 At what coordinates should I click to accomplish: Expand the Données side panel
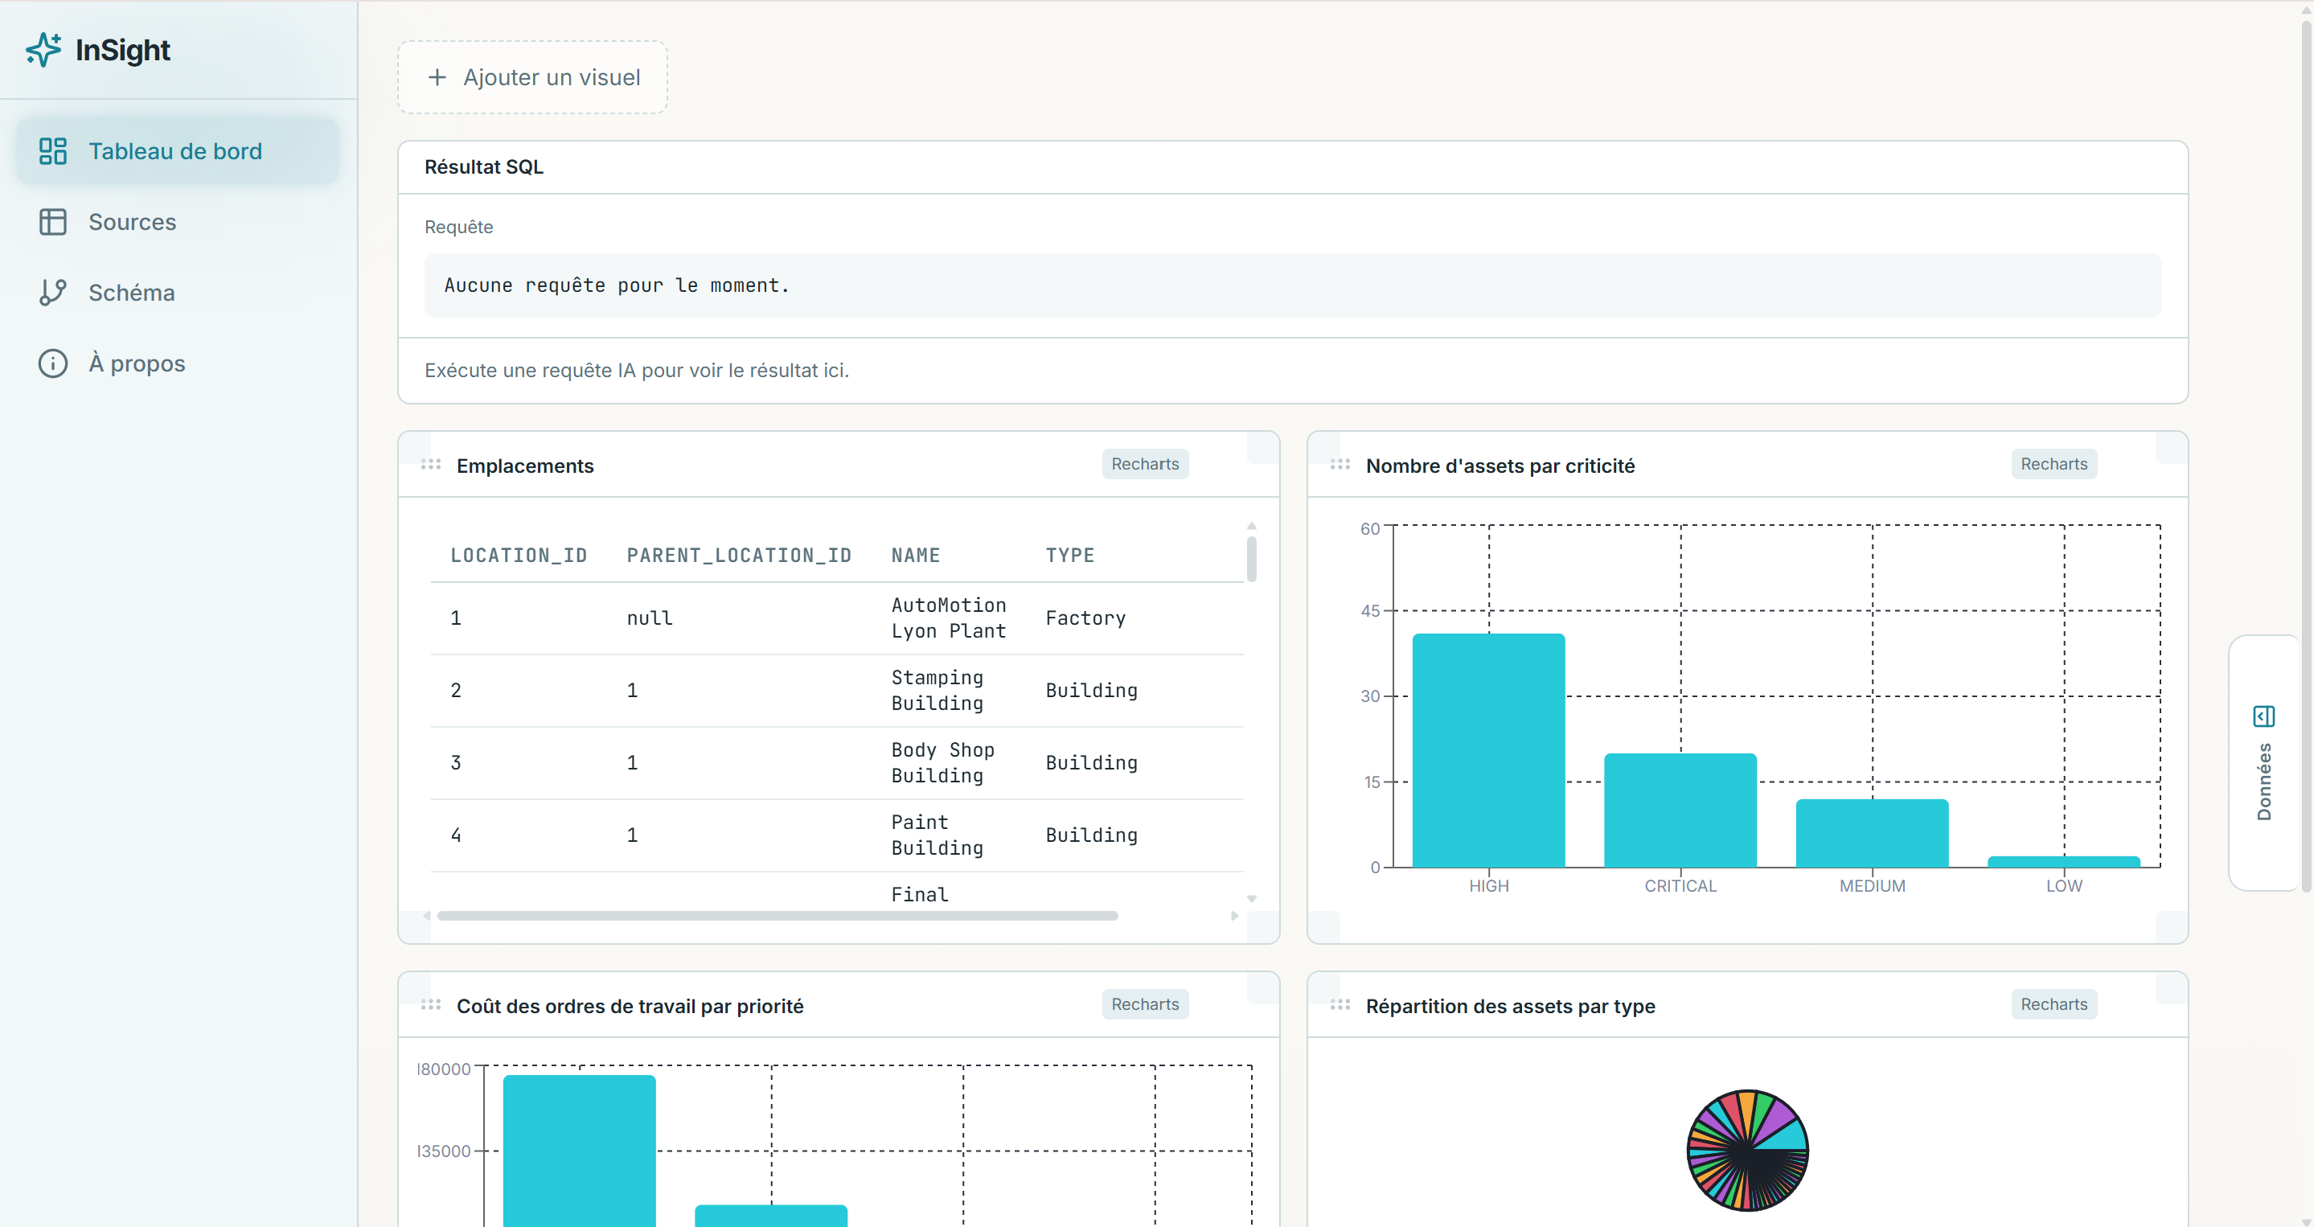click(2263, 762)
